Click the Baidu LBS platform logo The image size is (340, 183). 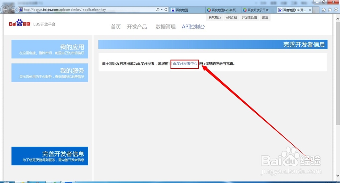click(32, 23)
